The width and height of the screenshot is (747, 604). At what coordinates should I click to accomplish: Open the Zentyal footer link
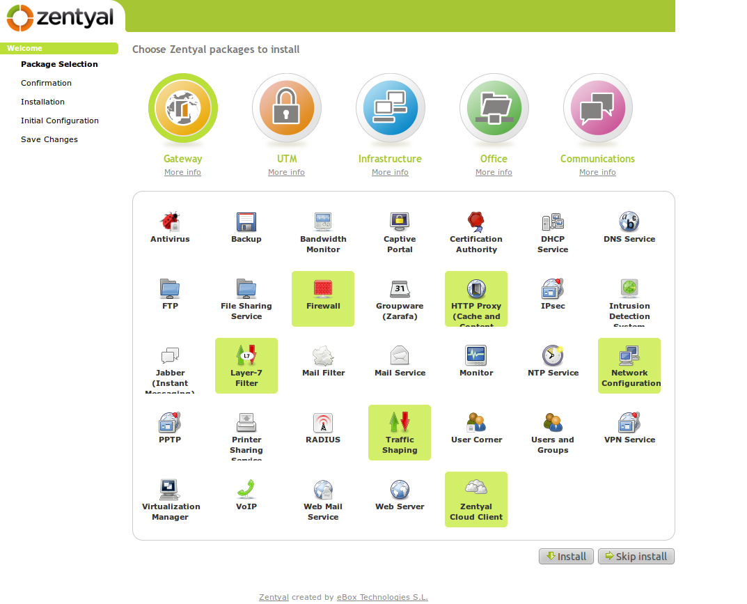[x=274, y=597]
